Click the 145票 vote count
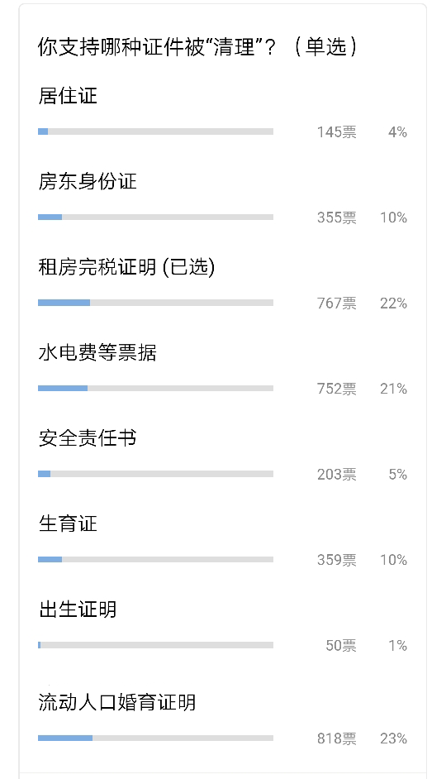This screenshot has width=446, height=779. click(337, 131)
